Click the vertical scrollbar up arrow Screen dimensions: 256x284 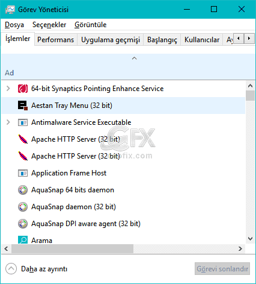click(250, 86)
